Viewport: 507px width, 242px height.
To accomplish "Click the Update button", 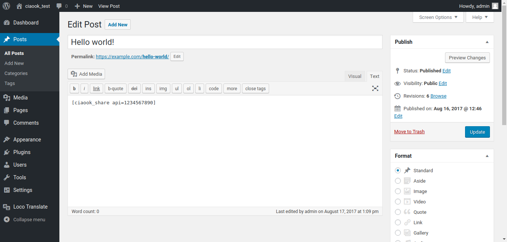I will [477, 132].
